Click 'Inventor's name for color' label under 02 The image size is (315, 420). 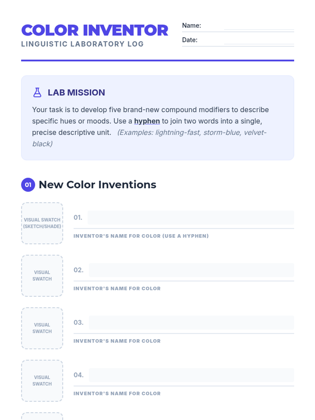pos(117,288)
